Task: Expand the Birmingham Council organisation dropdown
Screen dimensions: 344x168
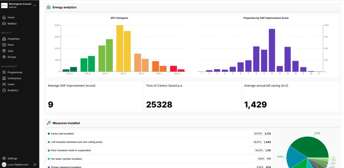Action: [35, 5]
